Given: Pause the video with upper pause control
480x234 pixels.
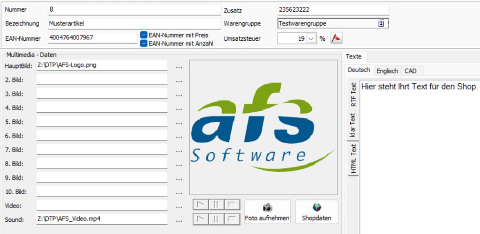Looking at the screenshot, I should point(217,205).
